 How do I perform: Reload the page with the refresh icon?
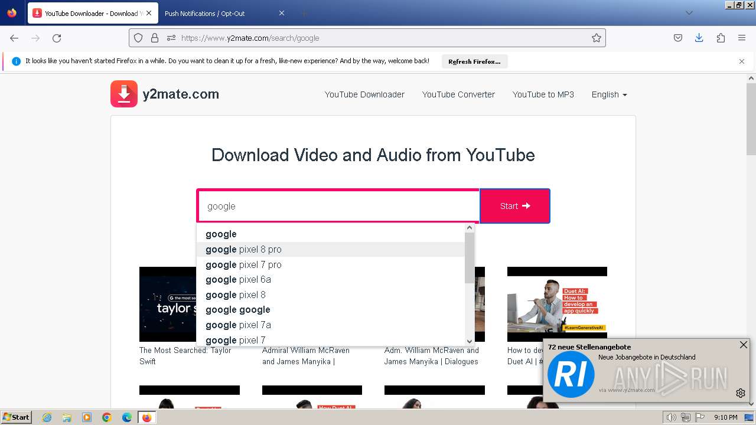(57, 38)
